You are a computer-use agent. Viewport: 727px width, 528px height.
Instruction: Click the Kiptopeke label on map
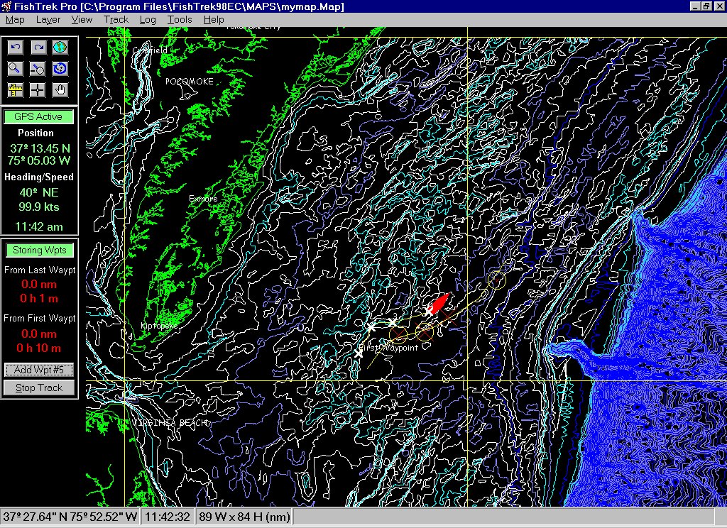point(159,326)
